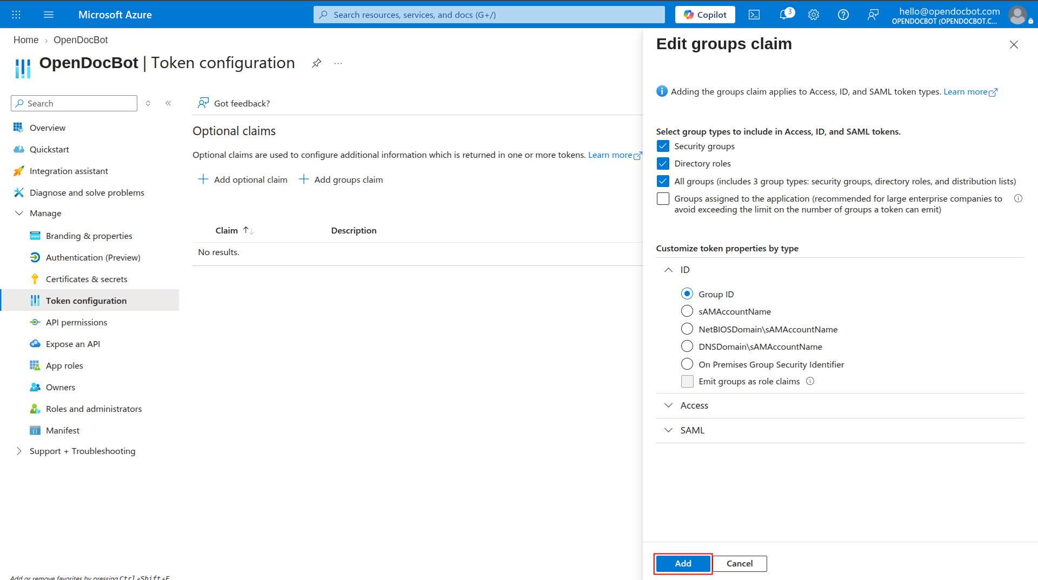Open Learn more link in Edit groups claim
The image size is (1038, 580).
point(970,92)
